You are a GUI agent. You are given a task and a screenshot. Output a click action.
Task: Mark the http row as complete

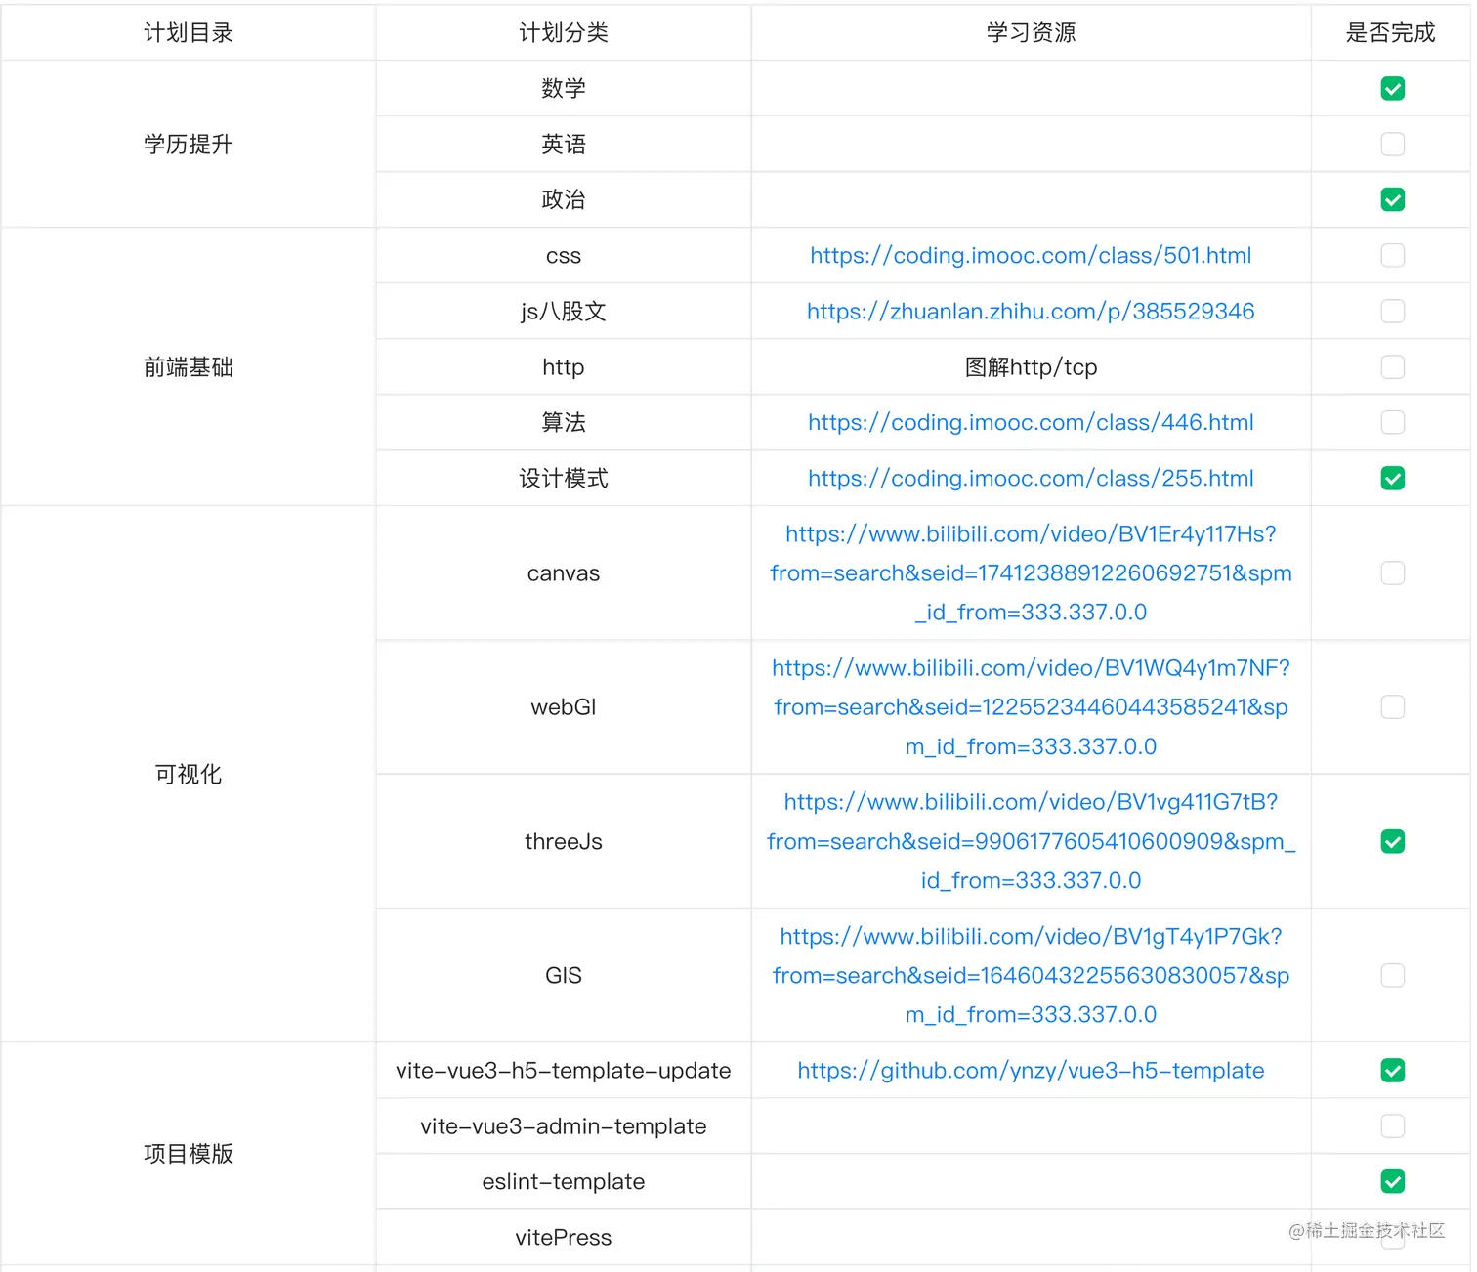point(1392,367)
